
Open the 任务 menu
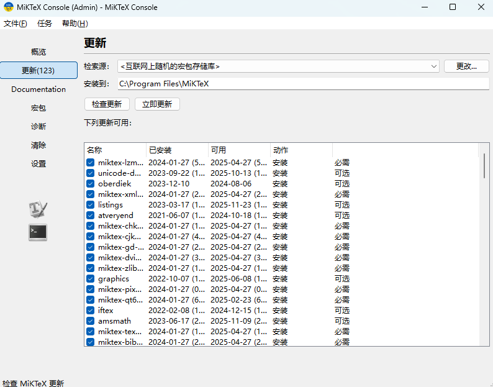pyautogui.click(x=45, y=24)
